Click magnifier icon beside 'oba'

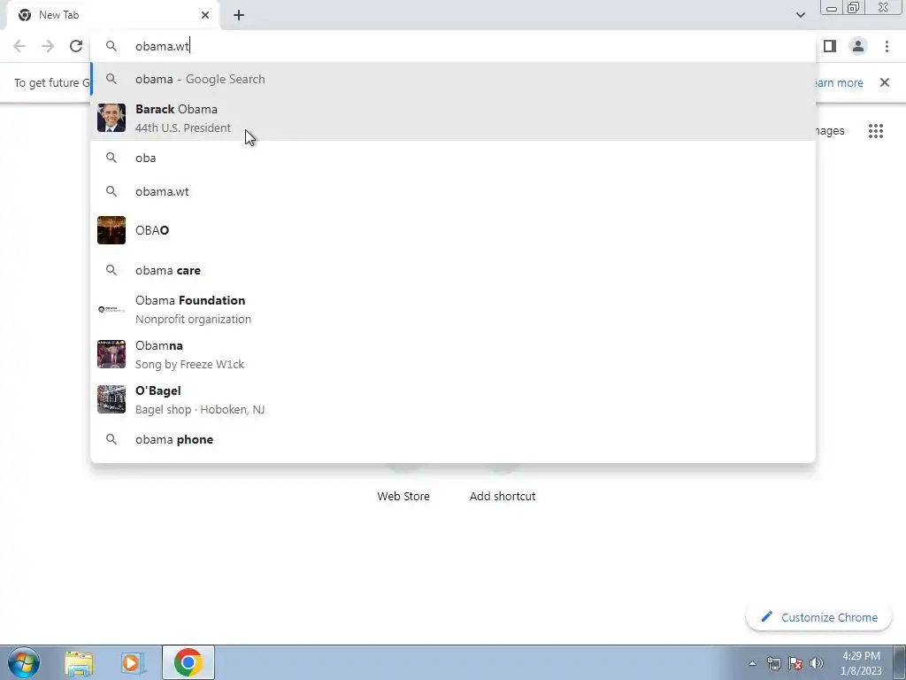coord(111,158)
